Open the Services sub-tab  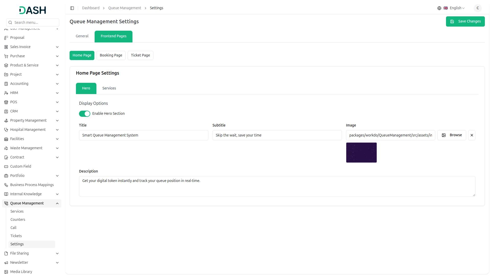pos(109,88)
